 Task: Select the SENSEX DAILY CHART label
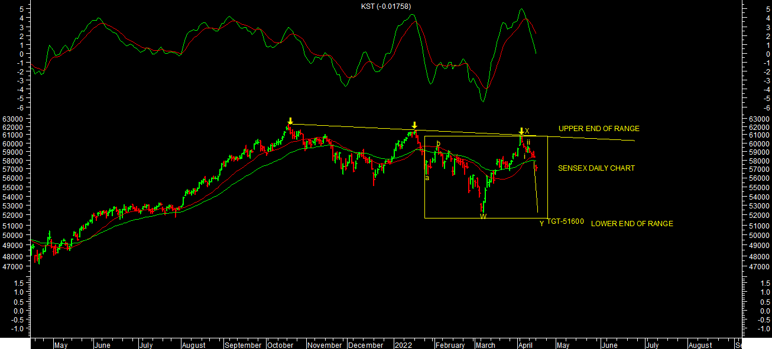tap(596, 168)
